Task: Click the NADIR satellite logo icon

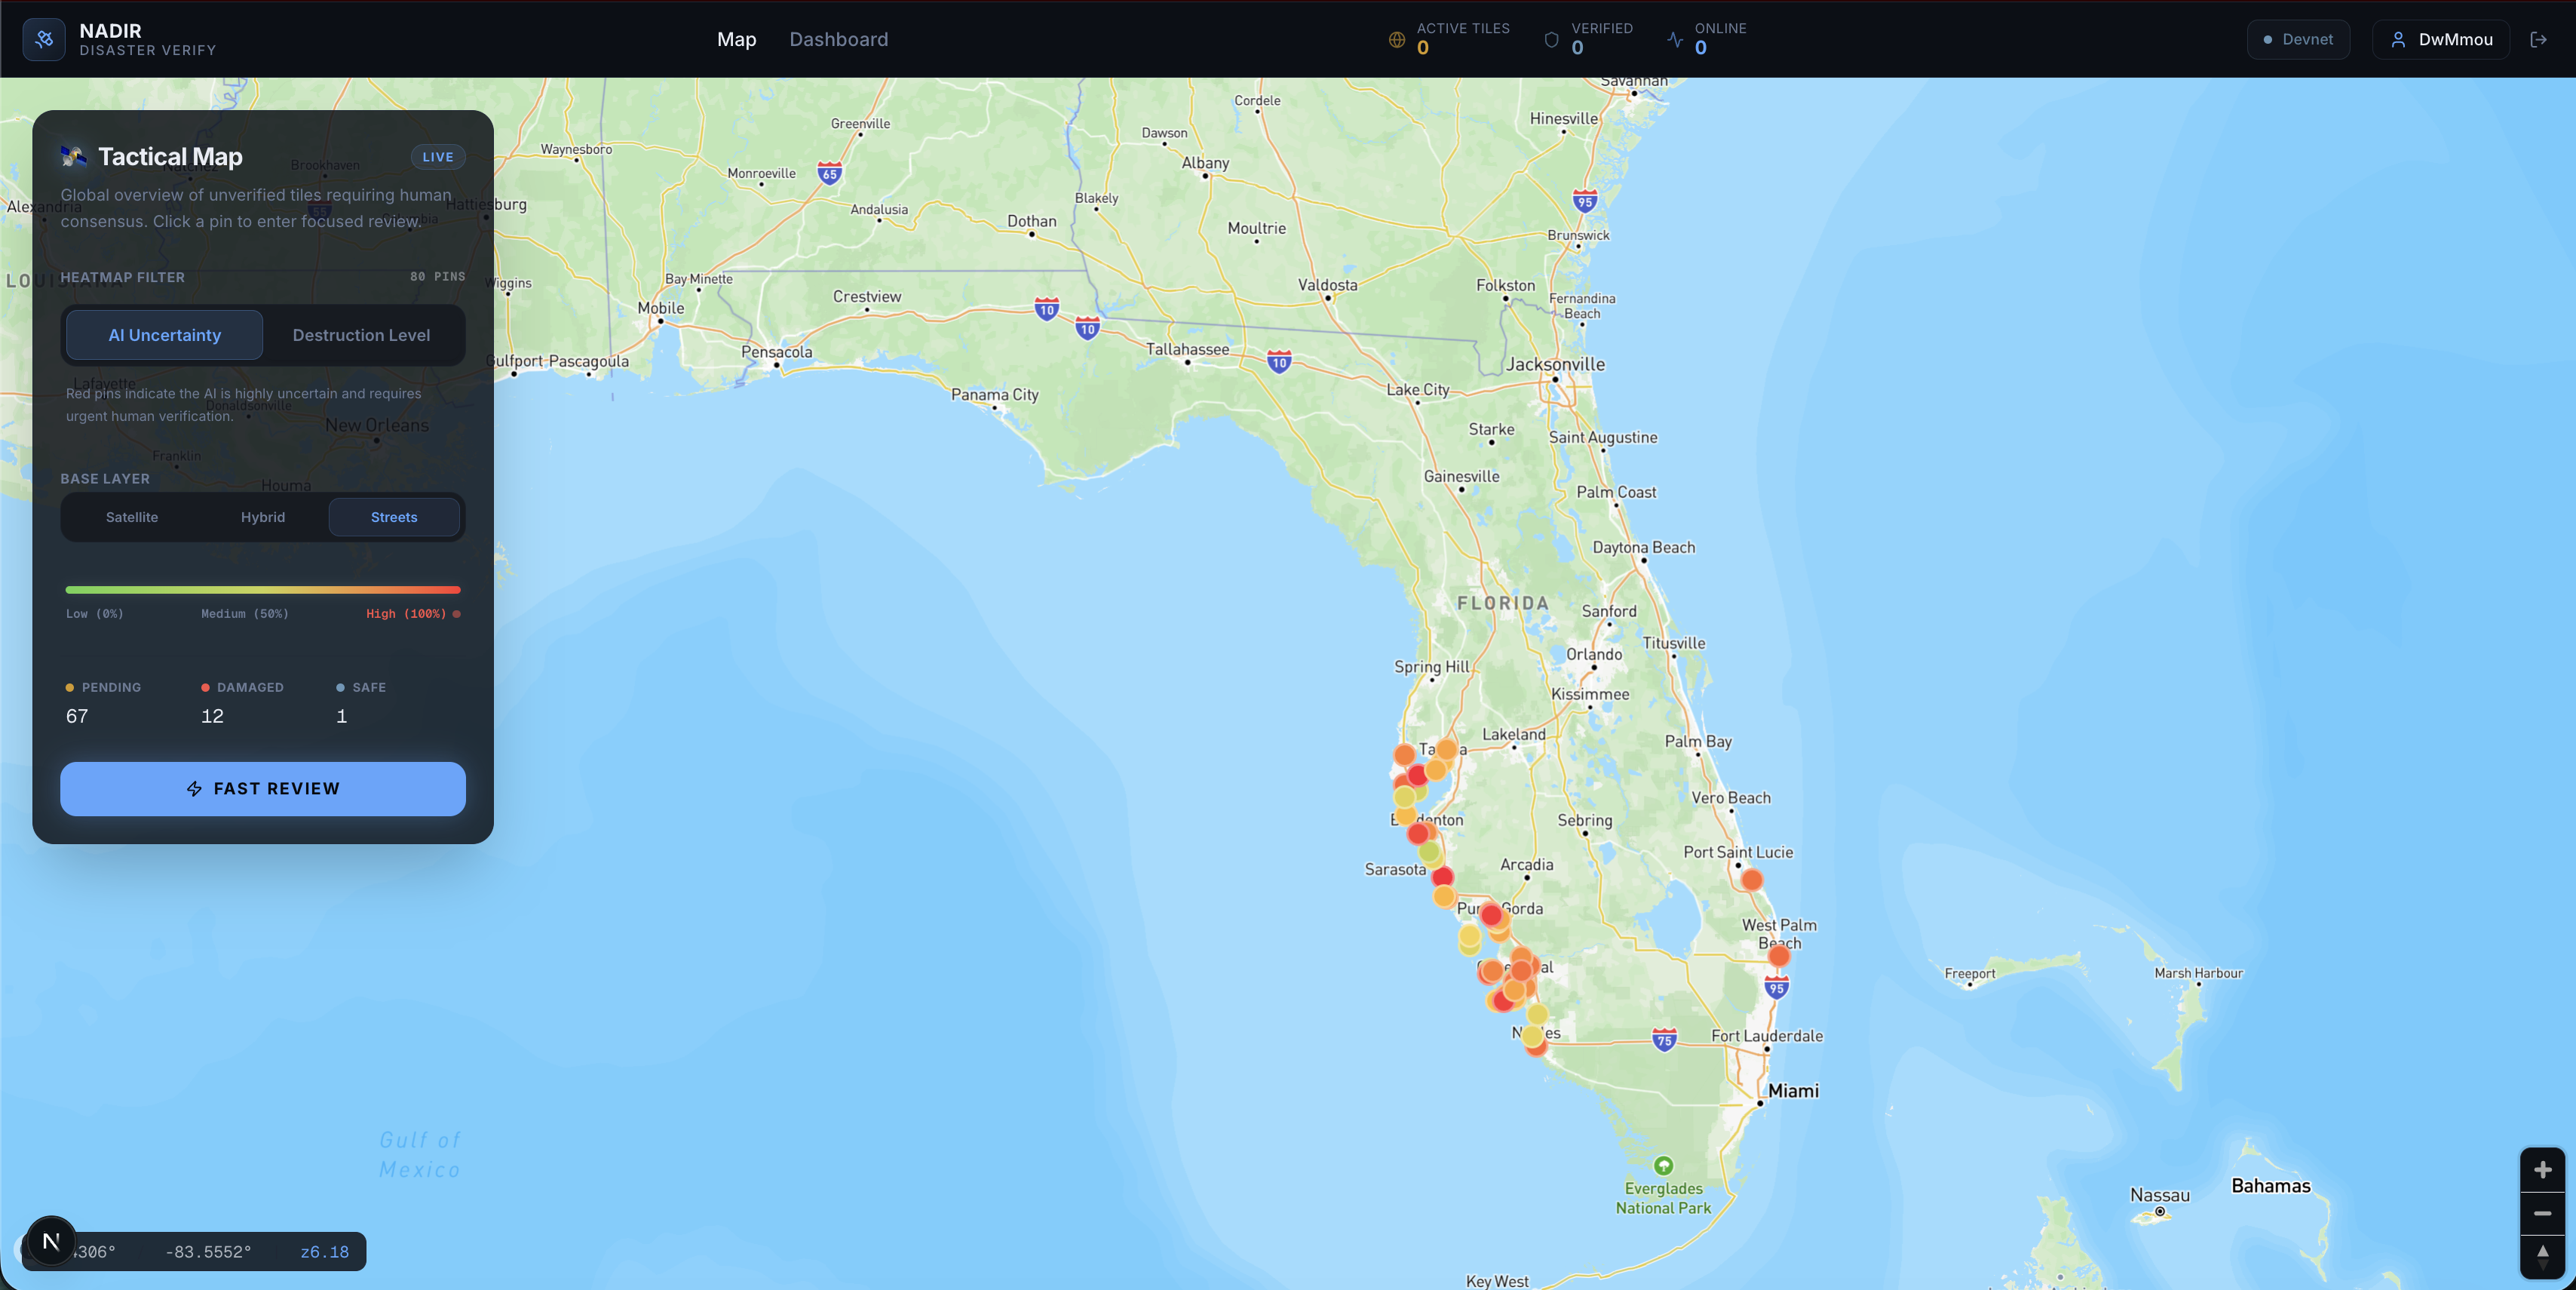Action: (x=44, y=39)
